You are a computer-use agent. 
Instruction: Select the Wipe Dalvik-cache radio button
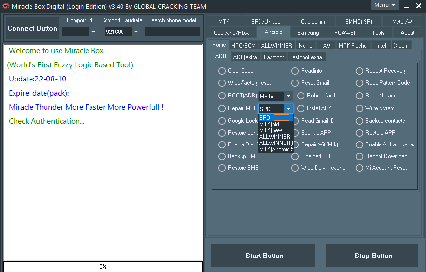click(295, 168)
